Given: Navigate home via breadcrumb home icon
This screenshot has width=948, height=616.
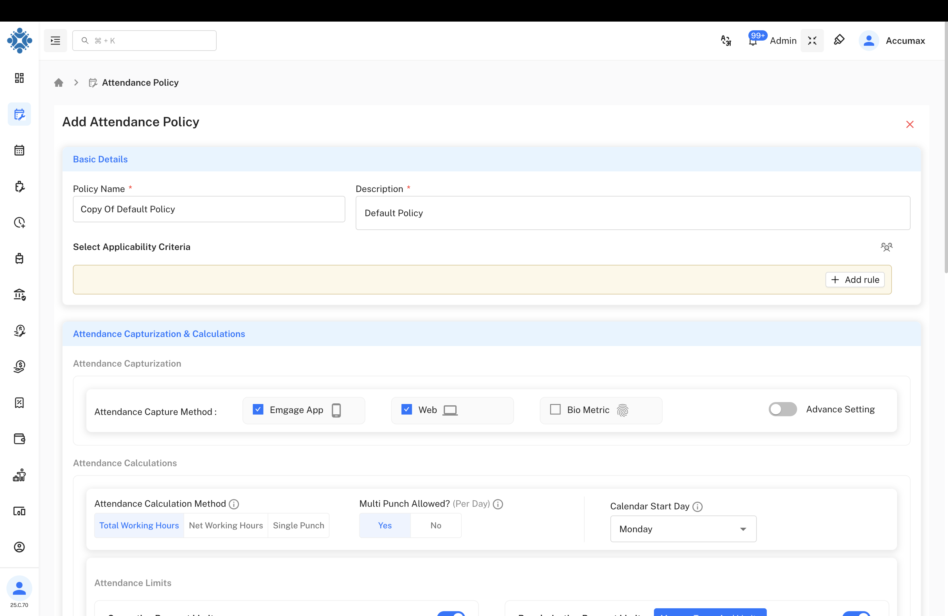Looking at the screenshot, I should (x=59, y=82).
